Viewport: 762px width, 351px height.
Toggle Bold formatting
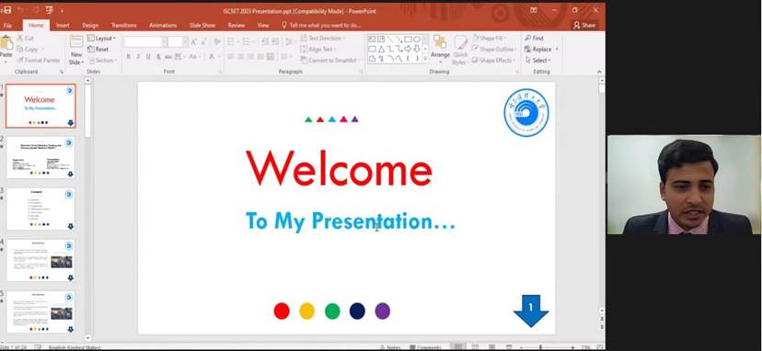pyautogui.click(x=128, y=57)
